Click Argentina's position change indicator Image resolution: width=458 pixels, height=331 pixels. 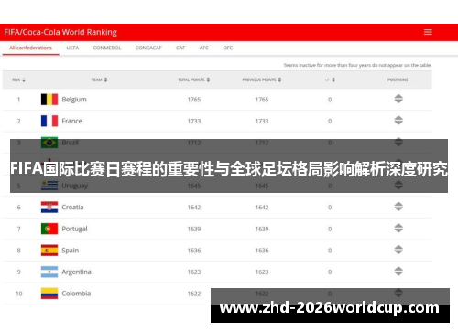[x=398, y=272]
